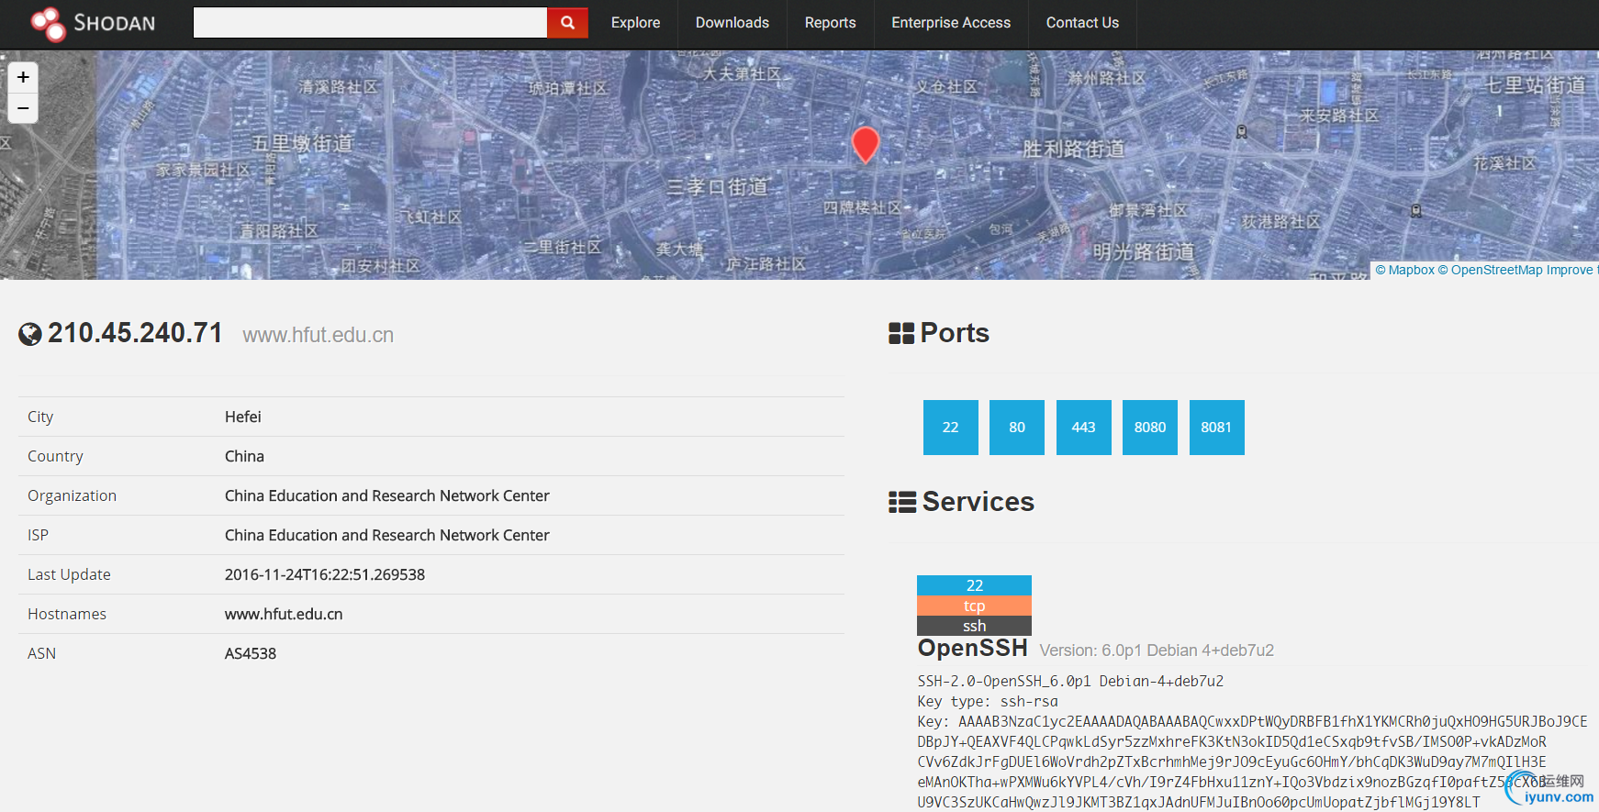Click the red location pin on map
This screenshot has width=1599, height=812.
[866, 145]
